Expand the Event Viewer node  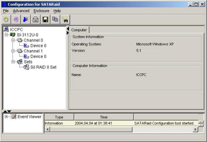tap(6, 116)
